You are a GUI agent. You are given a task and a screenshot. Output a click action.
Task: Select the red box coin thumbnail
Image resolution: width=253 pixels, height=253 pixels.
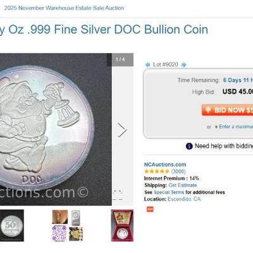122,225
